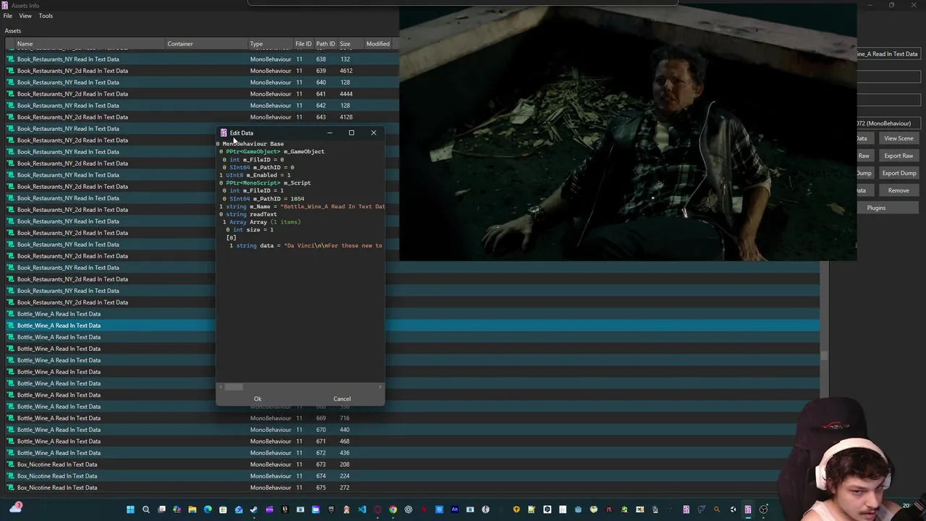
Task: Click the Size cell showing 4612
Action: tap(346, 71)
